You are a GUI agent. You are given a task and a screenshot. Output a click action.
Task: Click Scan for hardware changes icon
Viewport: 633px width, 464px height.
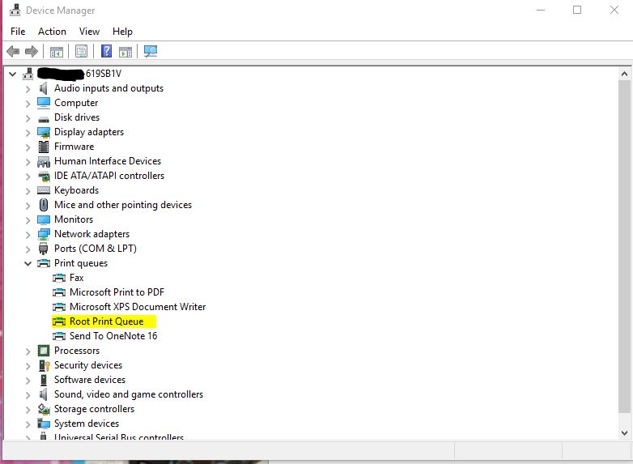point(151,51)
